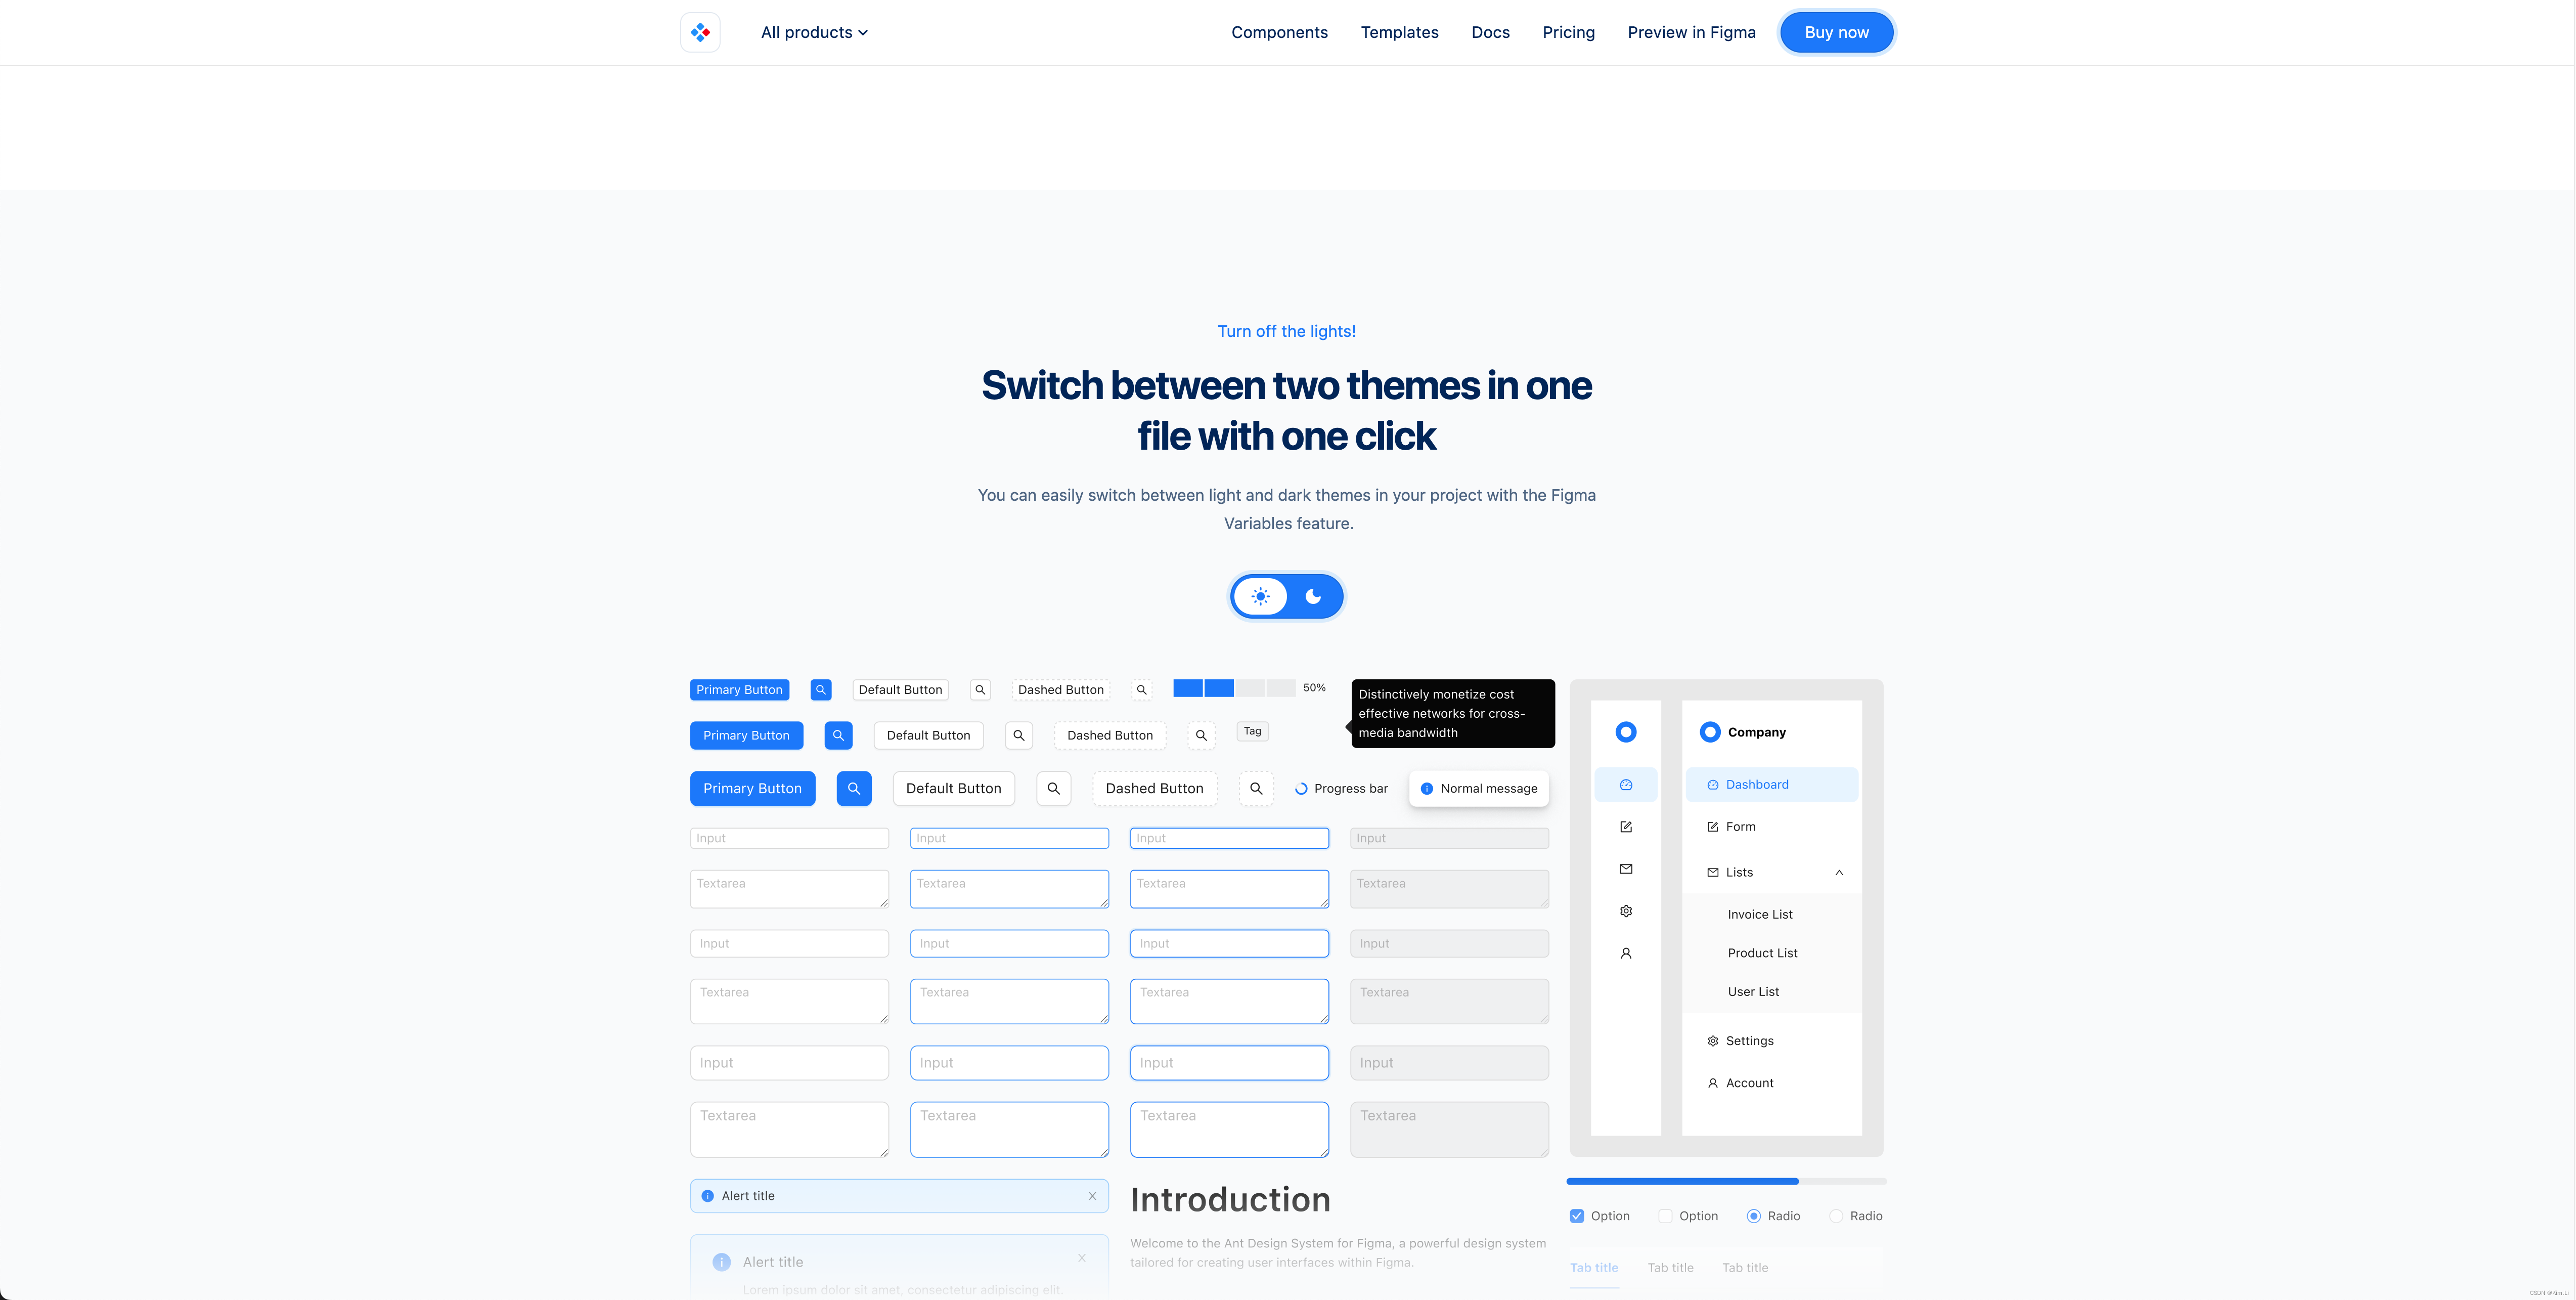The height and width of the screenshot is (1300, 2576).
Task: Click the mail/envelope icon in the sidebar
Action: click(x=1626, y=869)
